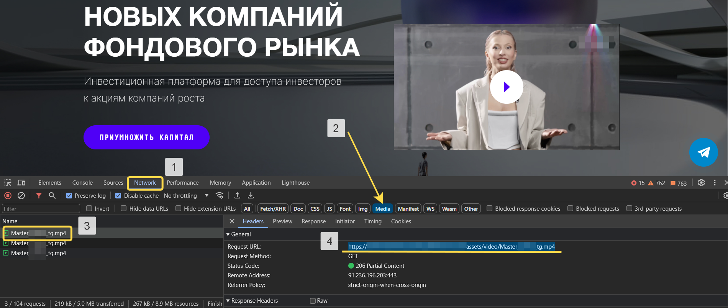
Task: Select the Network tab
Action: pos(145,183)
